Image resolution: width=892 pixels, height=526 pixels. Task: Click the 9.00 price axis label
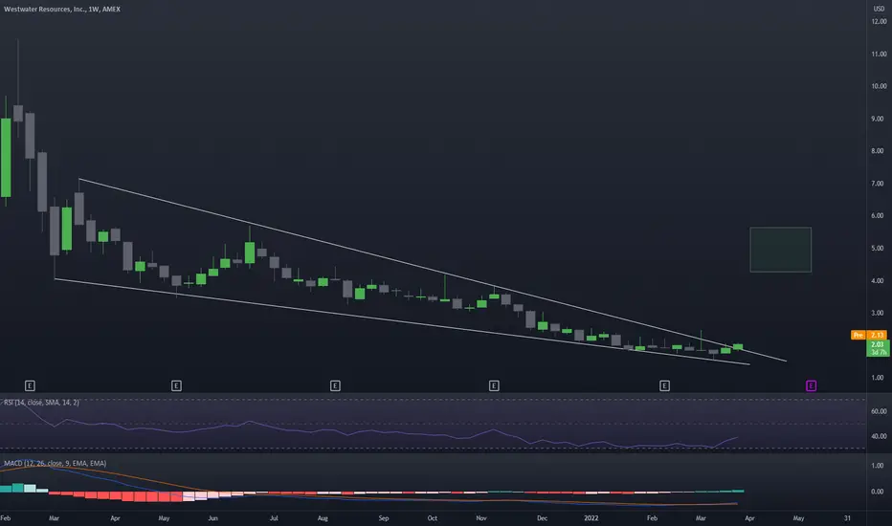879,119
